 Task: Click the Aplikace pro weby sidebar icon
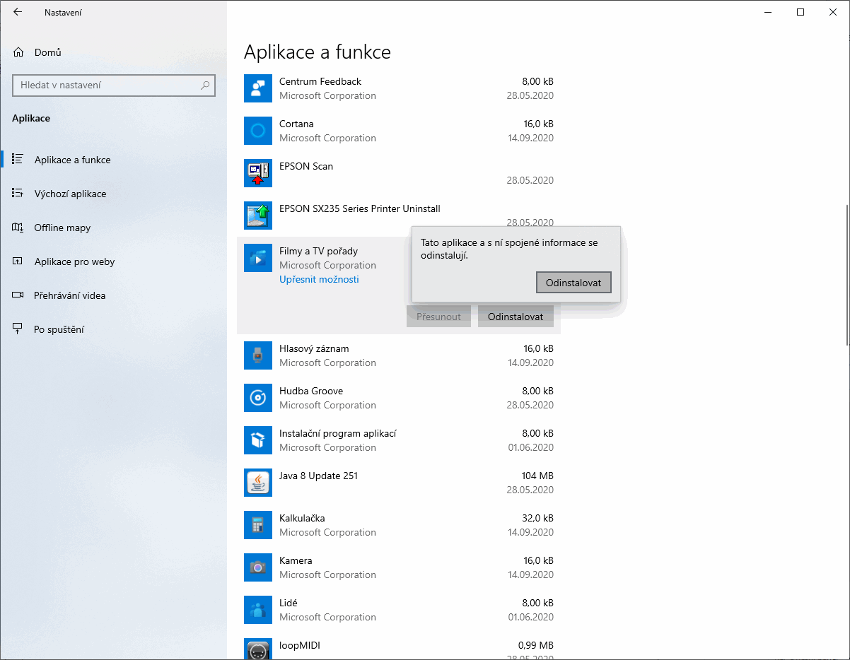point(18,261)
